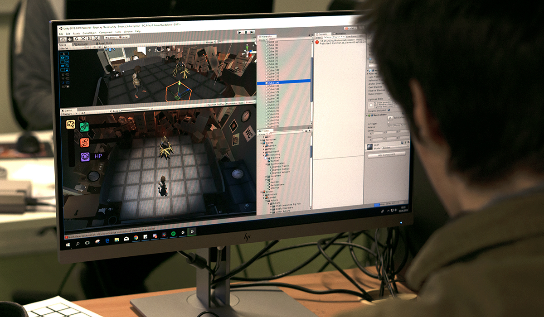The height and width of the screenshot is (317, 544).
Task: Open the Assets menu
Action: click(76, 34)
